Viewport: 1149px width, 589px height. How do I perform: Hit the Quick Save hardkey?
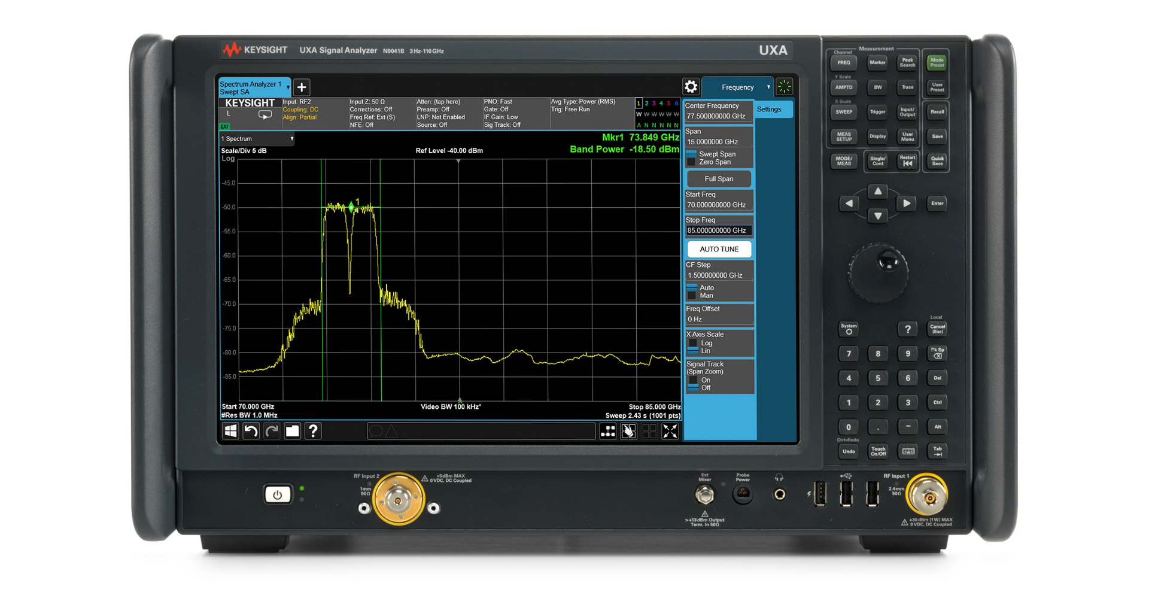pyautogui.click(x=937, y=161)
